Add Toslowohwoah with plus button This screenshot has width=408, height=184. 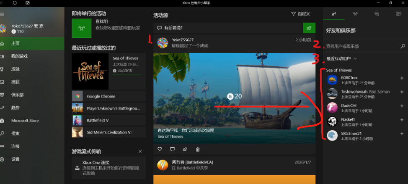[402, 92]
